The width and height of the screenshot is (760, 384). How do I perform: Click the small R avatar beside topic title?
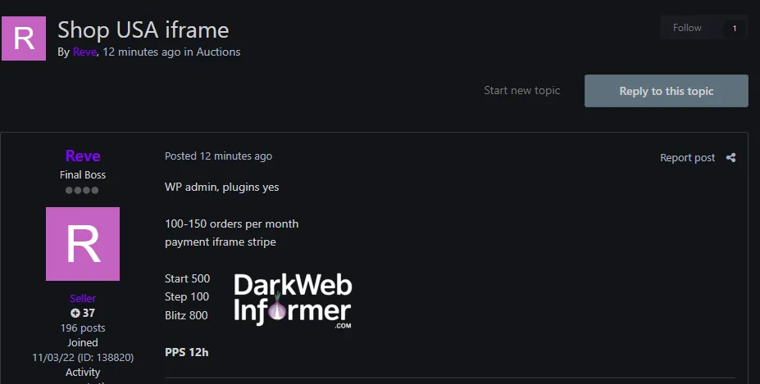click(24, 38)
